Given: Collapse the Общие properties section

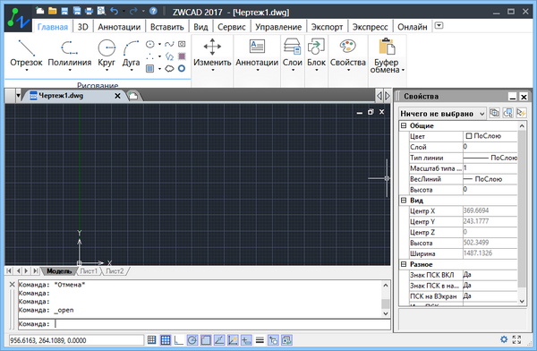Looking at the screenshot, I should [x=404, y=125].
